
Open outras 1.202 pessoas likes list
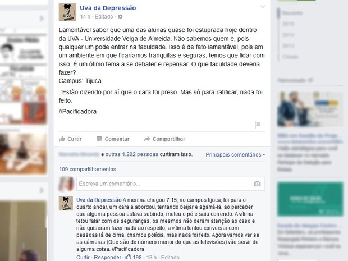coord(132,154)
